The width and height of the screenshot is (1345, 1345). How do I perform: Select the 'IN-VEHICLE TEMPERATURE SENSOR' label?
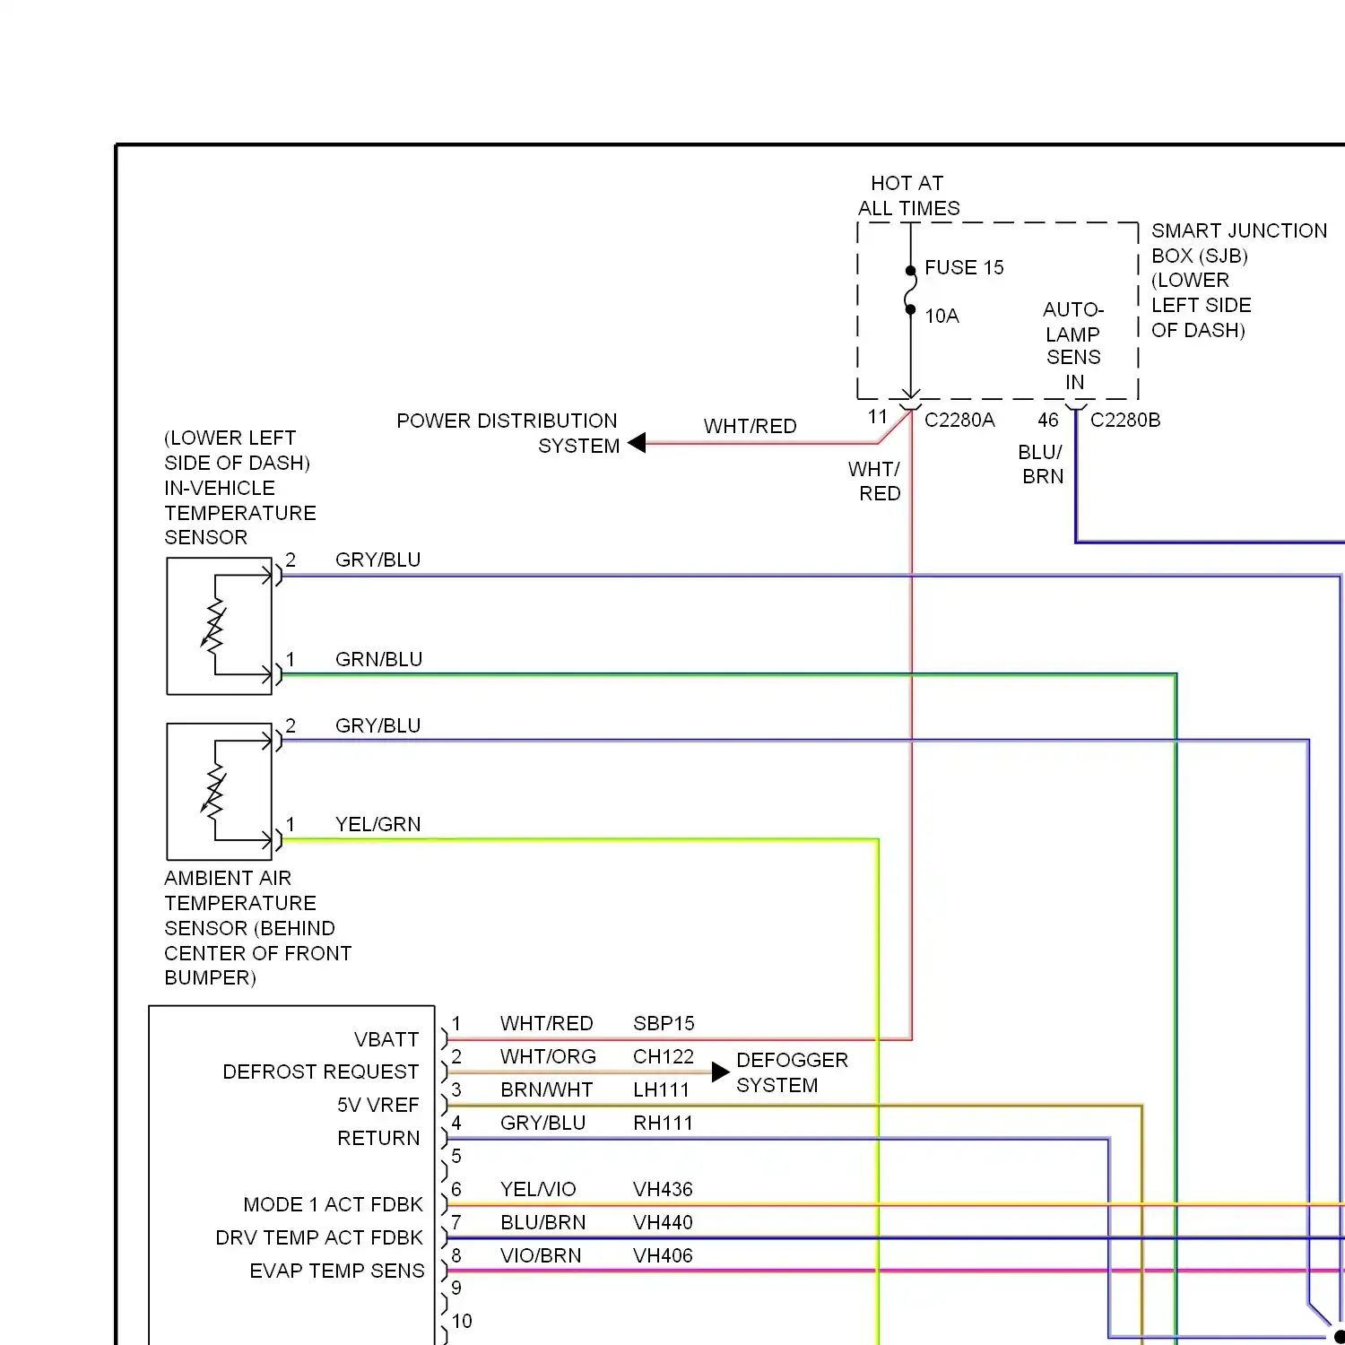click(x=240, y=513)
